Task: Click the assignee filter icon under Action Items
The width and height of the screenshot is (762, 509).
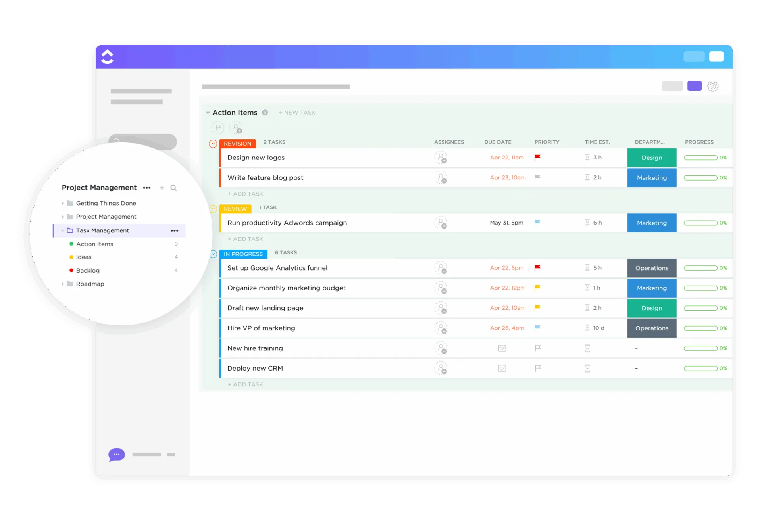Action: click(x=236, y=128)
